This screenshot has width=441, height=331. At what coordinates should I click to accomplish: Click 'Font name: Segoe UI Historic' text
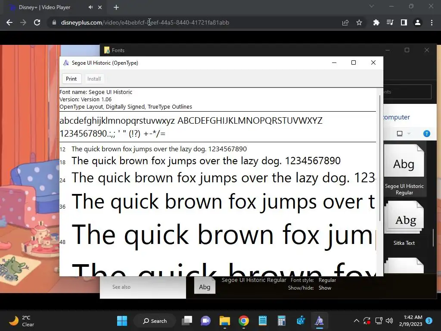tap(96, 92)
